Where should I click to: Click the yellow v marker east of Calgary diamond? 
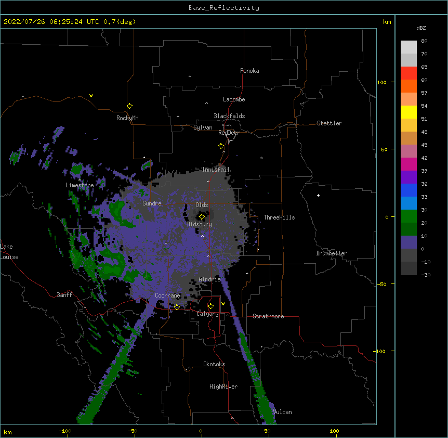(223, 304)
